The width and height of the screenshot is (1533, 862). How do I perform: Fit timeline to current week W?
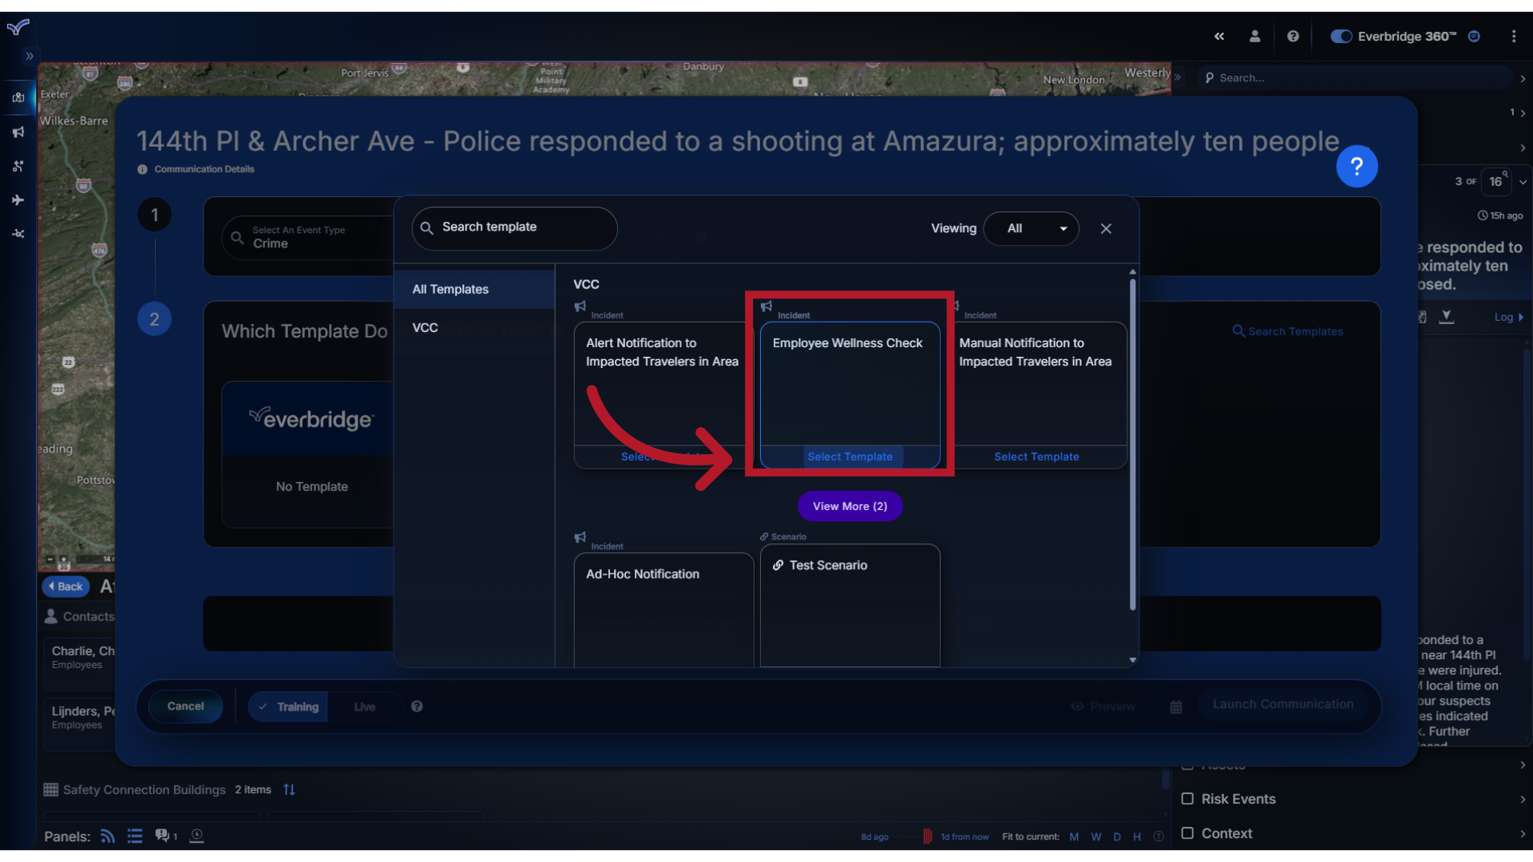pos(1096,837)
